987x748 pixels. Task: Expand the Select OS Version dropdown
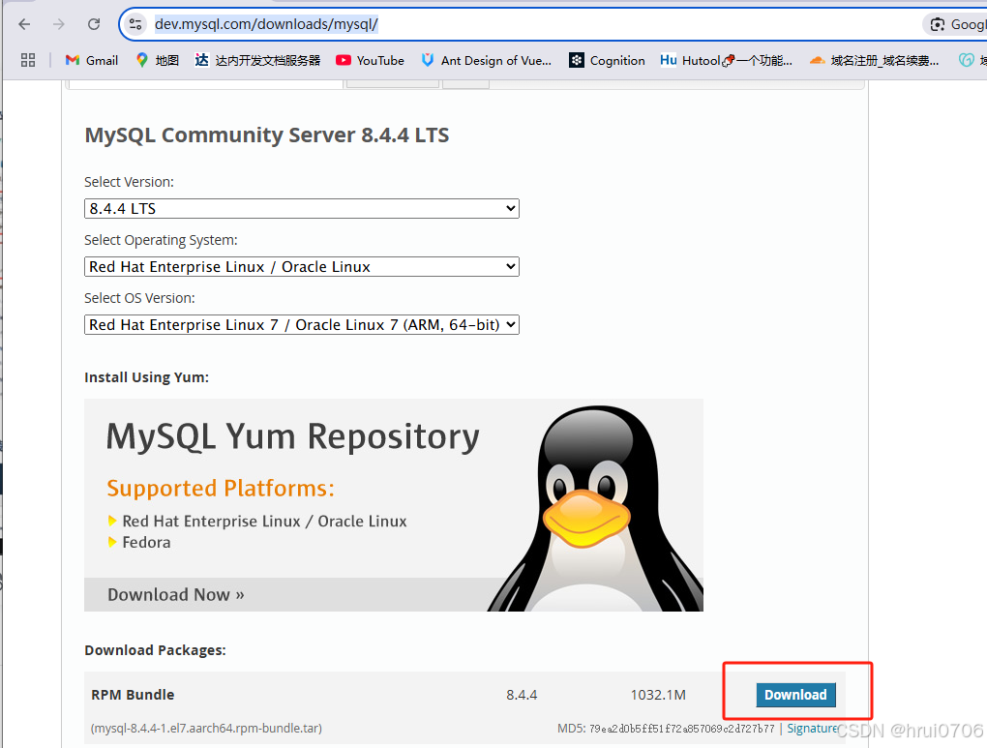[302, 324]
